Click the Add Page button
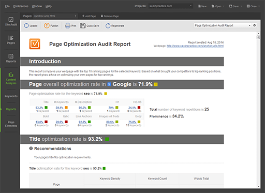 click(x=89, y=16)
